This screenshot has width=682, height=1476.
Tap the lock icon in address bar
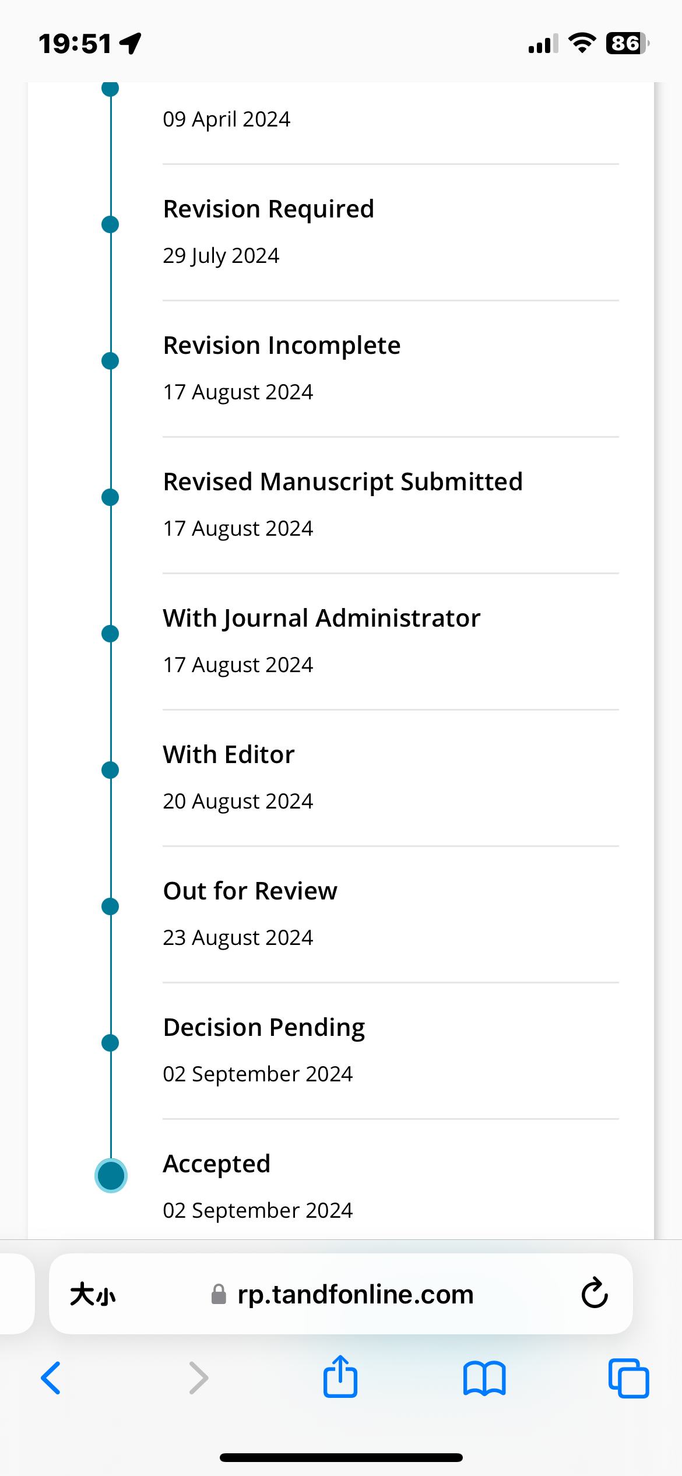click(x=219, y=1294)
